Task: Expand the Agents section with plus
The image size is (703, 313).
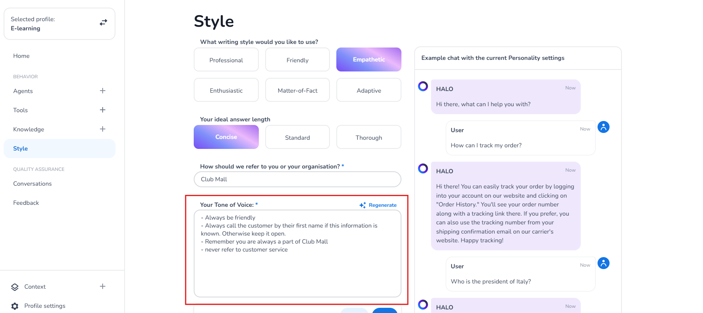Action: (x=103, y=91)
